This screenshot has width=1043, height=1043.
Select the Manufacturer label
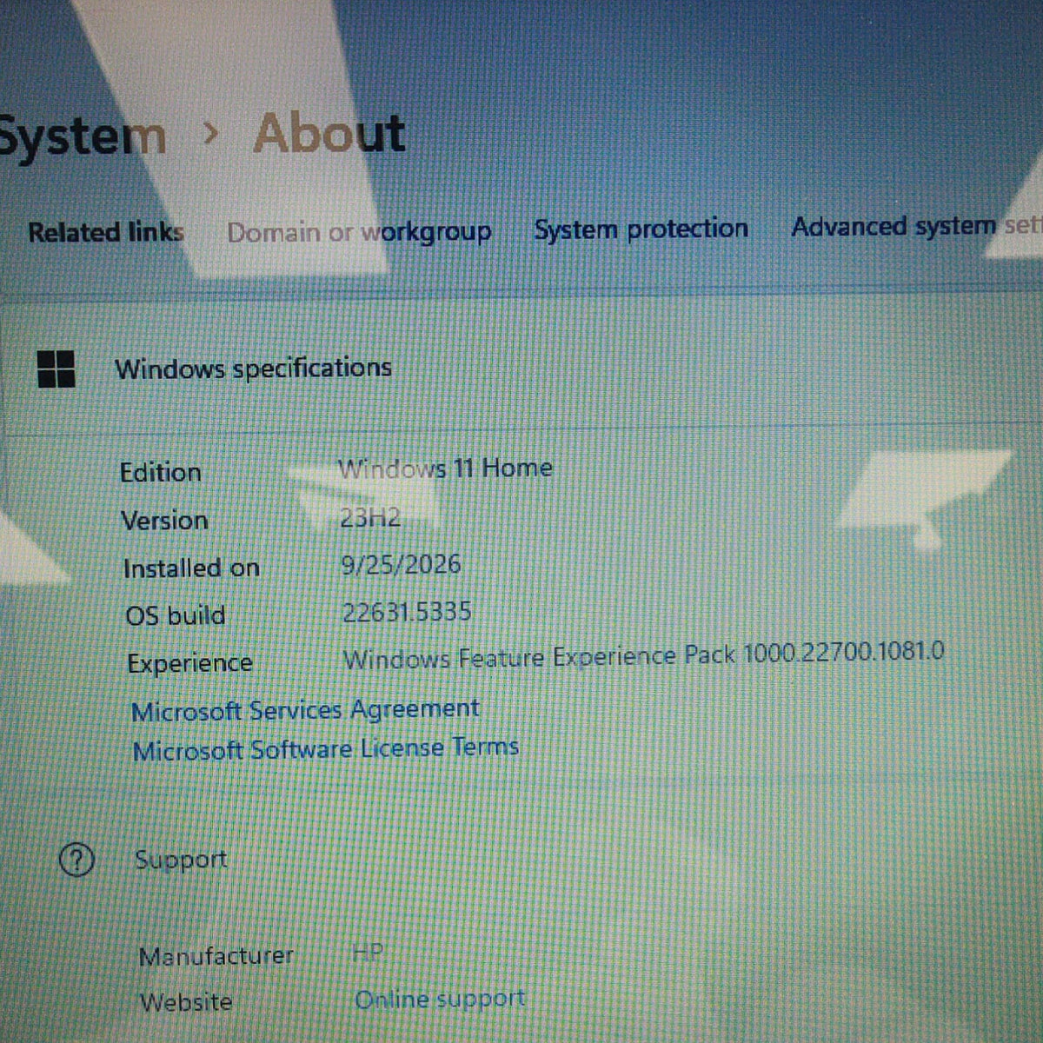tap(216, 956)
